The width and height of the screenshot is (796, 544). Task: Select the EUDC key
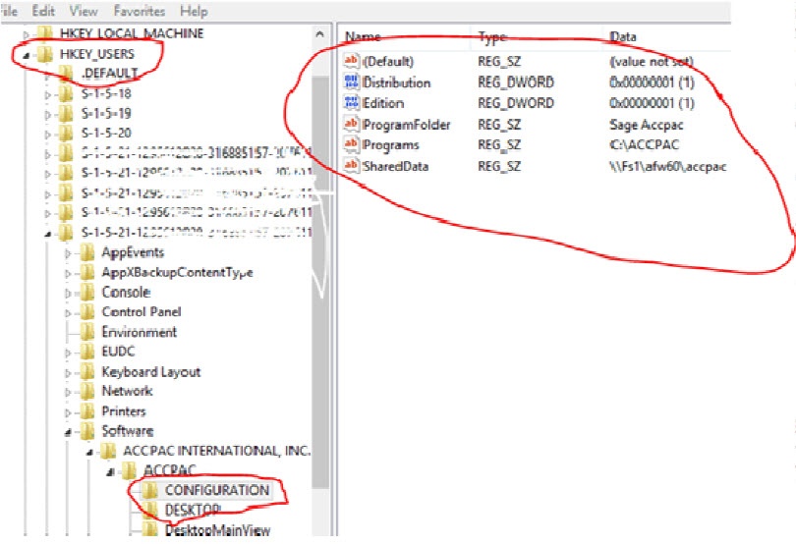[x=118, y=352]
